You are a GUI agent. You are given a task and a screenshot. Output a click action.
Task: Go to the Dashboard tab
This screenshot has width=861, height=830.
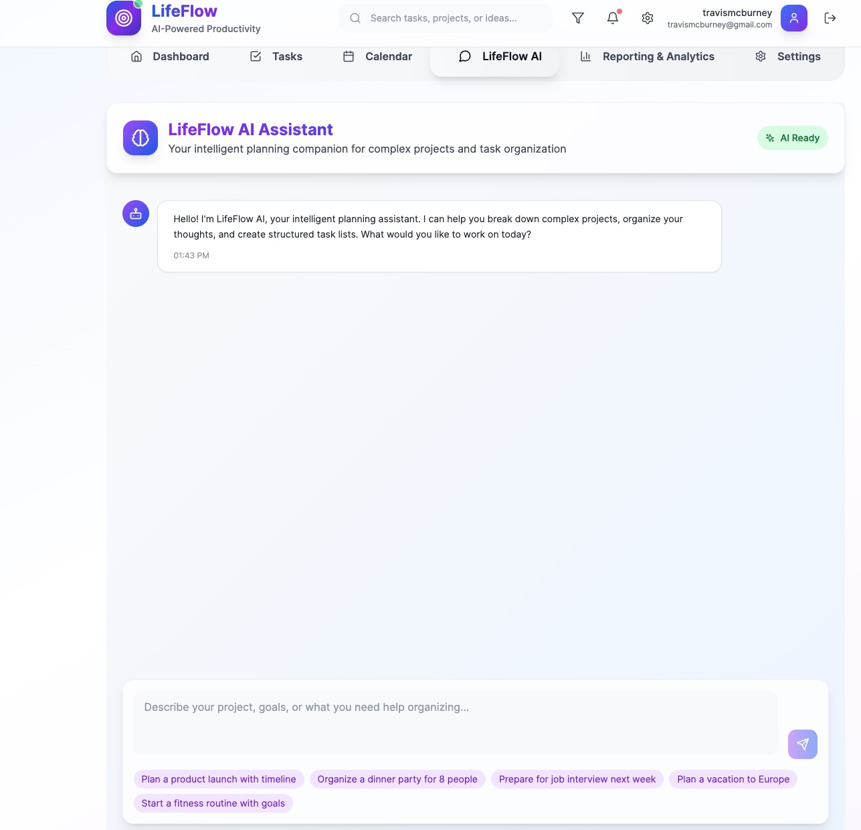[x=170, y=57]
